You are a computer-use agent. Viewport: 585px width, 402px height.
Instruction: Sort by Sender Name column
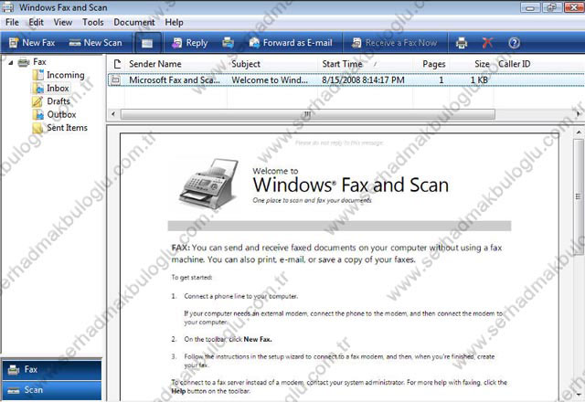pos(176,64)
